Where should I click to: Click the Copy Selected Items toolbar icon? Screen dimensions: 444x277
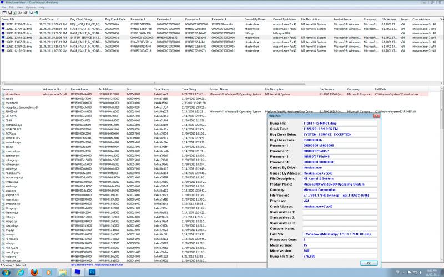(x=20, y=13)
